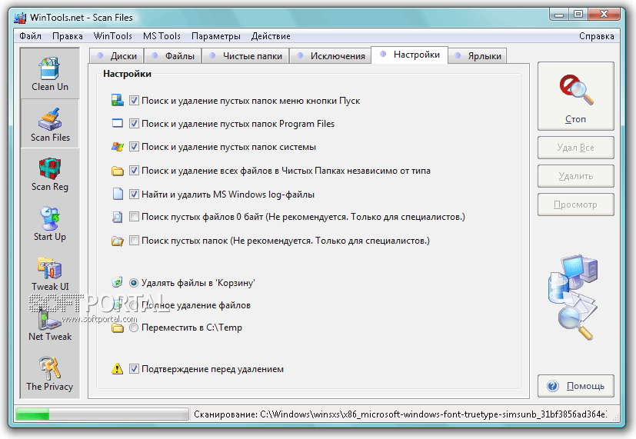Click the Windows flag system folders icon

[x=117, y=147]
